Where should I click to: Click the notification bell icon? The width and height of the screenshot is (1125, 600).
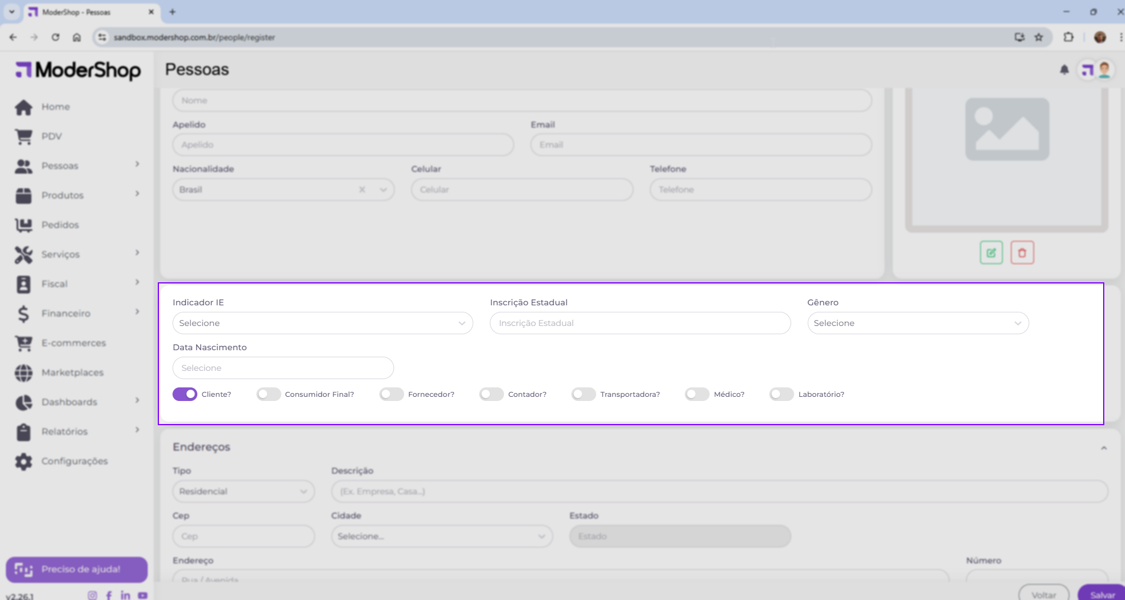click(1064, 70)
